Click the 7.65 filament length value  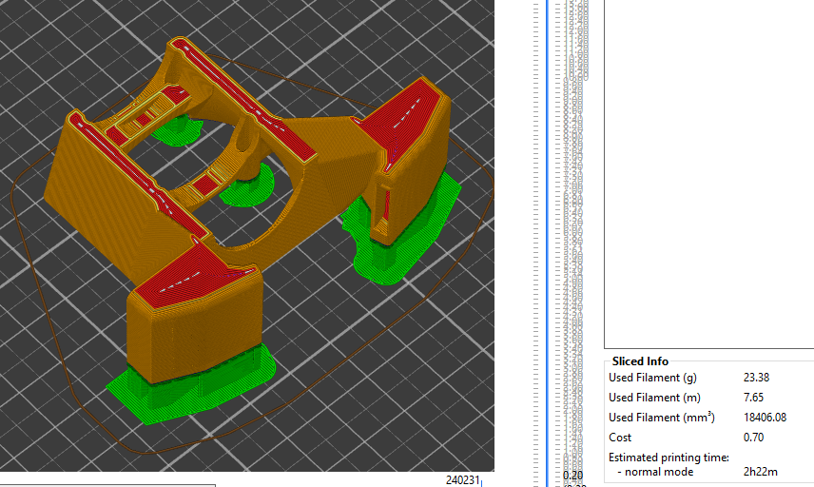coord(752,398)
